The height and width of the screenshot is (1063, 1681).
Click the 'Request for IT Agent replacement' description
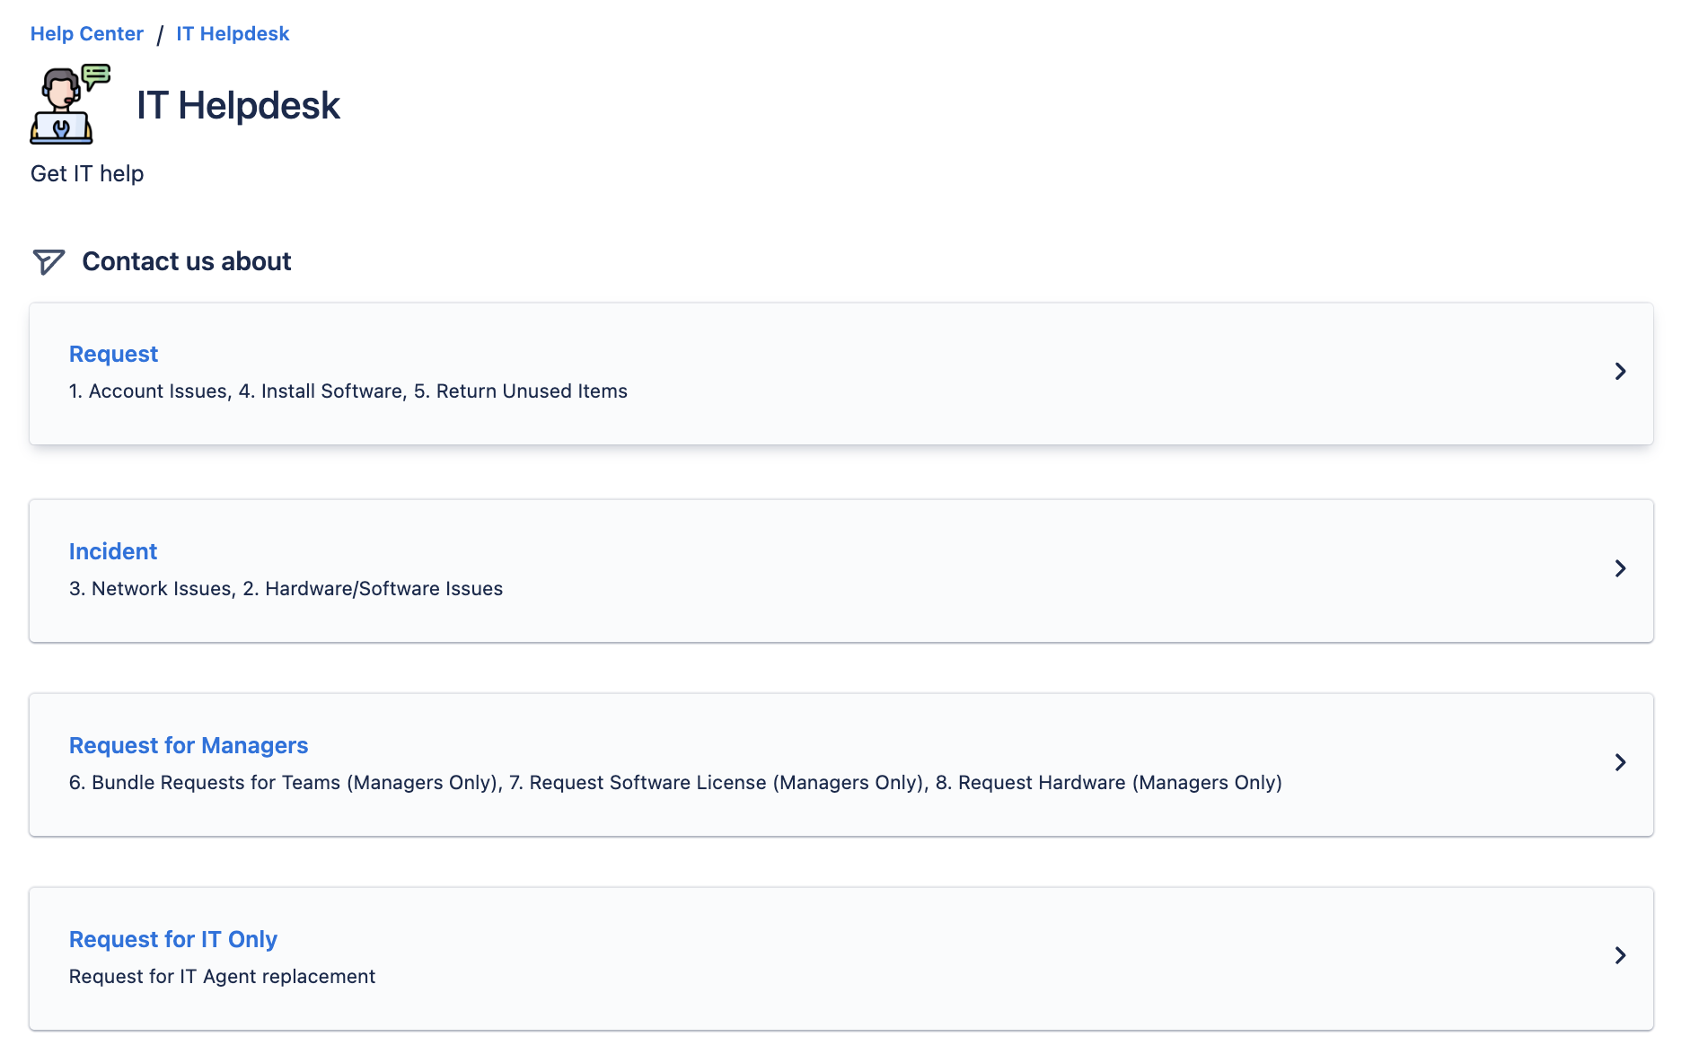click(x=222, y=977)
